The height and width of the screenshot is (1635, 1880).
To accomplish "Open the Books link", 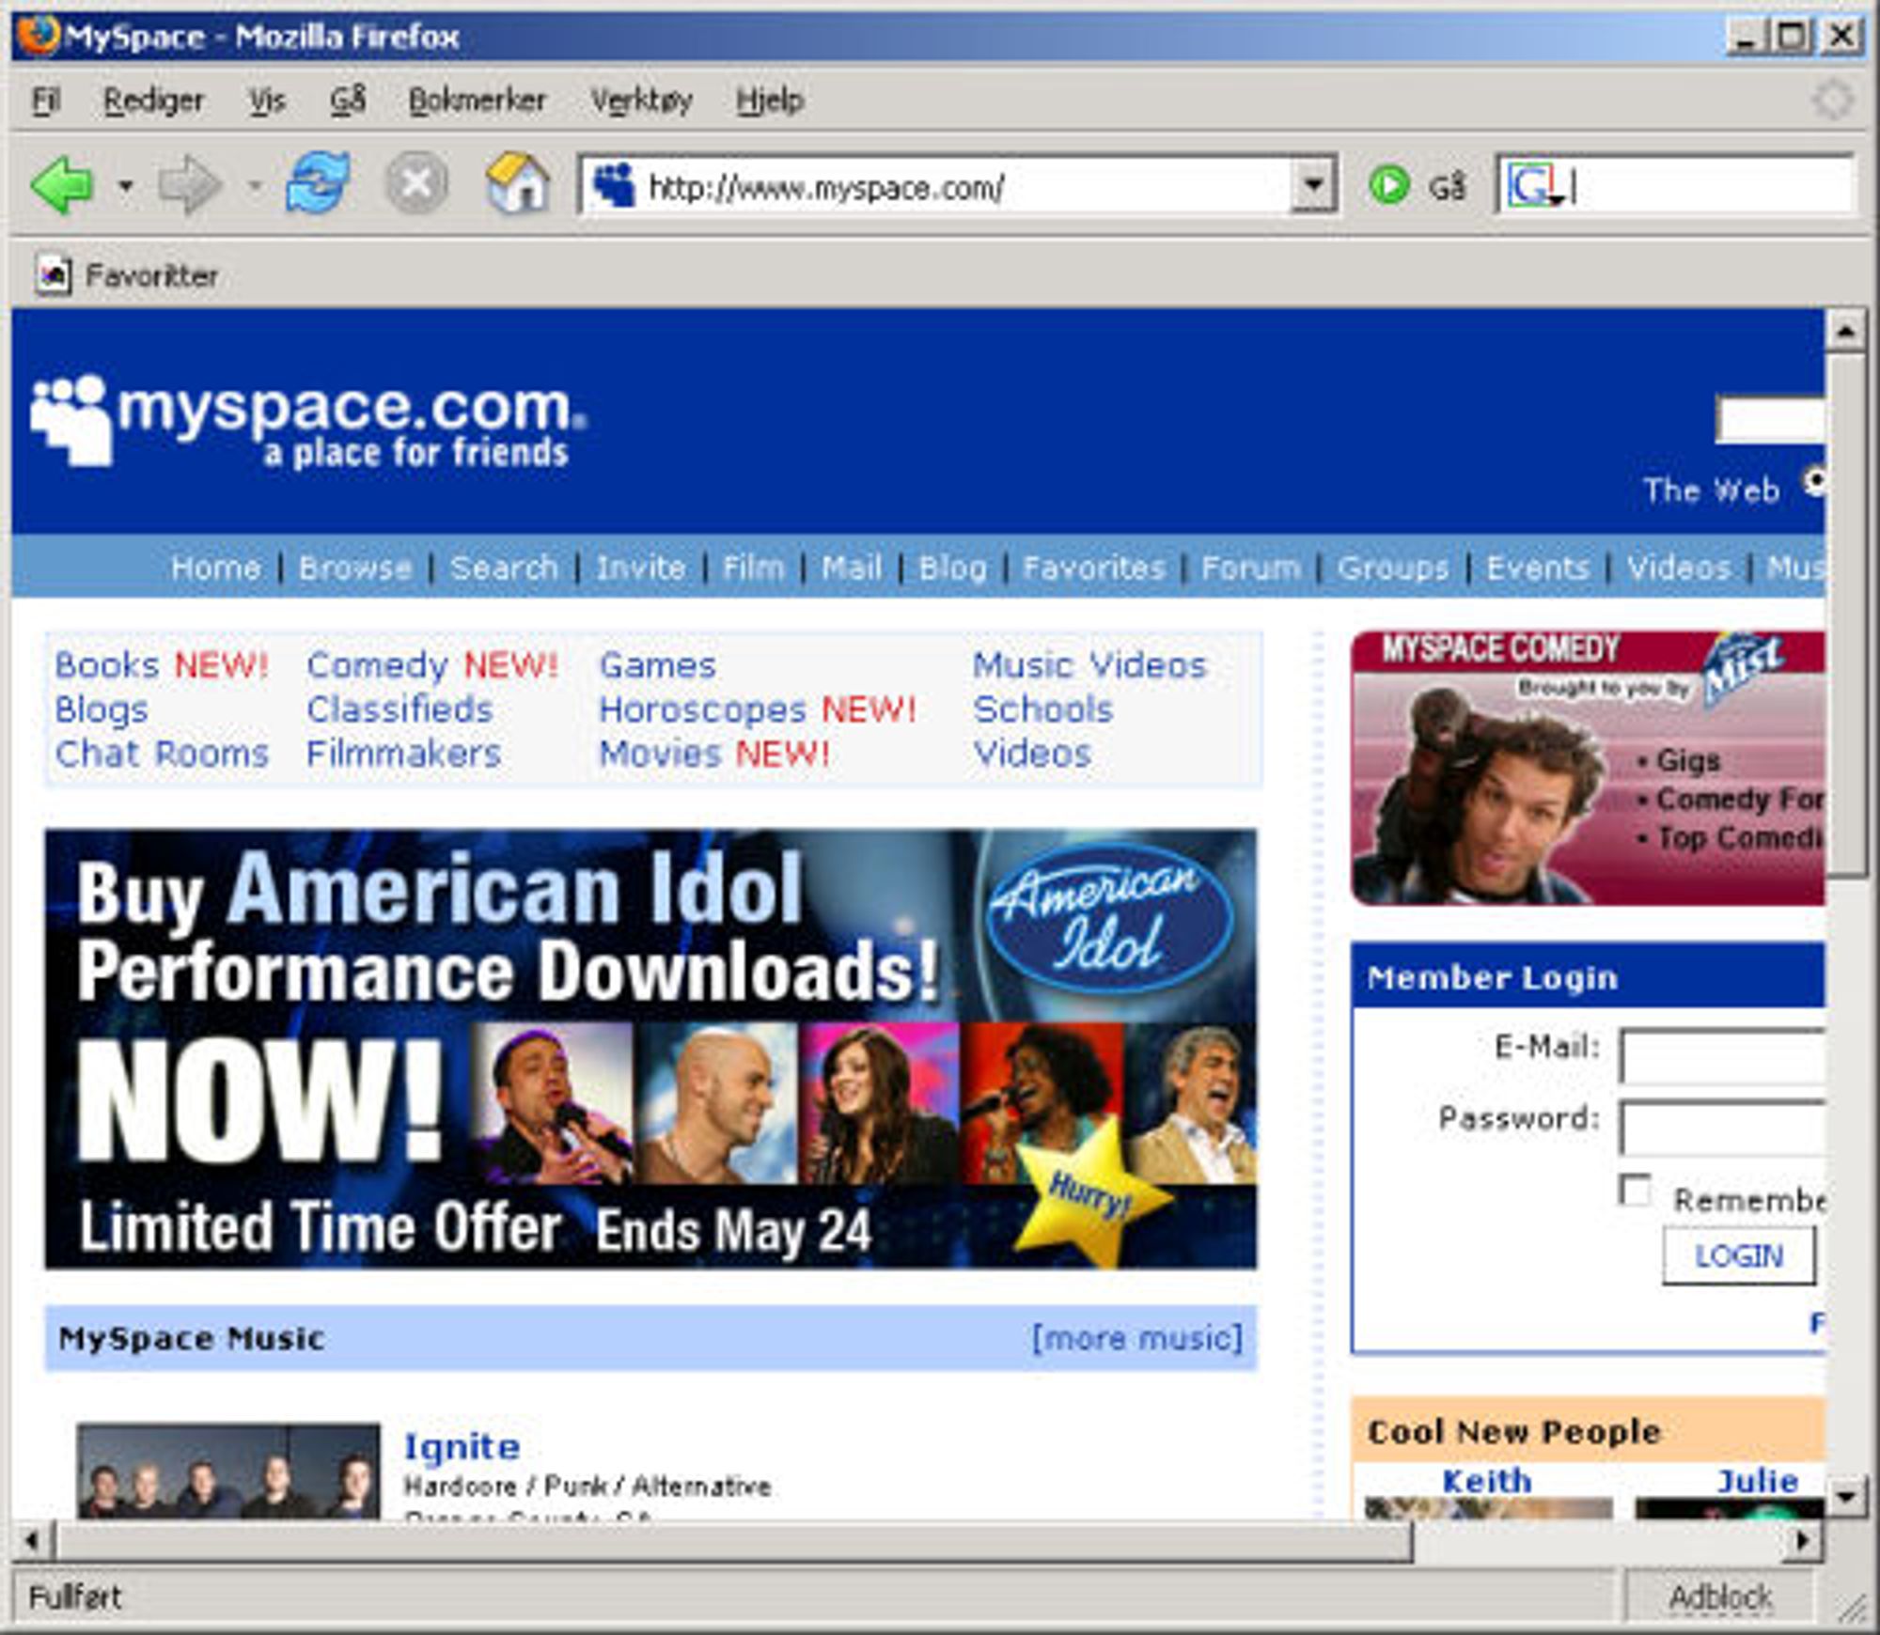I will click(x=107, y=665).
